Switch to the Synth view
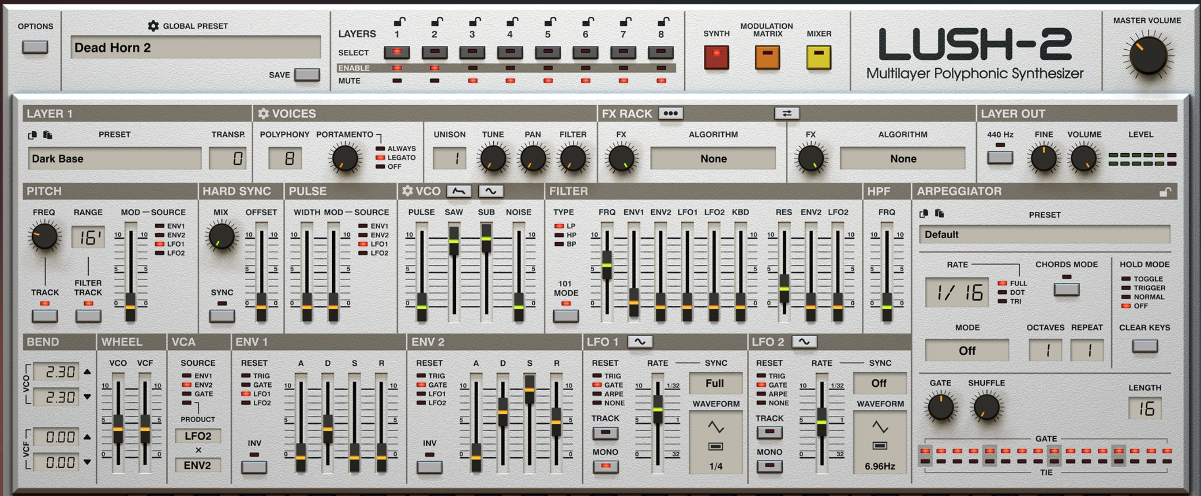 (x=717, y=57)
